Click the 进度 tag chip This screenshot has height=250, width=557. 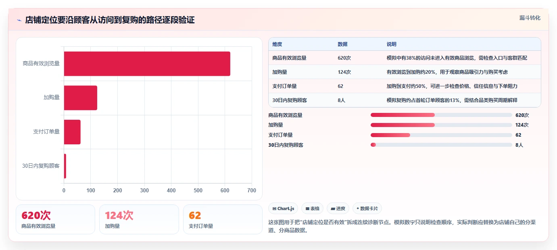[x=338, y=208]
